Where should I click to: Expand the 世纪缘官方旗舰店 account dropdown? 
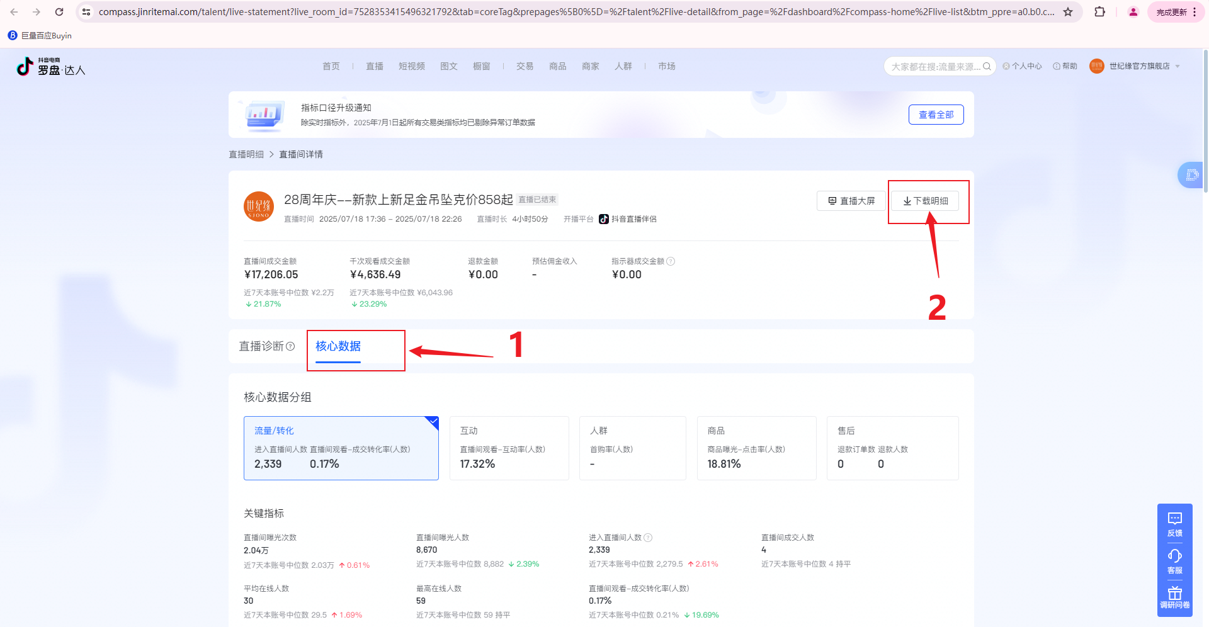point(1178,66)
